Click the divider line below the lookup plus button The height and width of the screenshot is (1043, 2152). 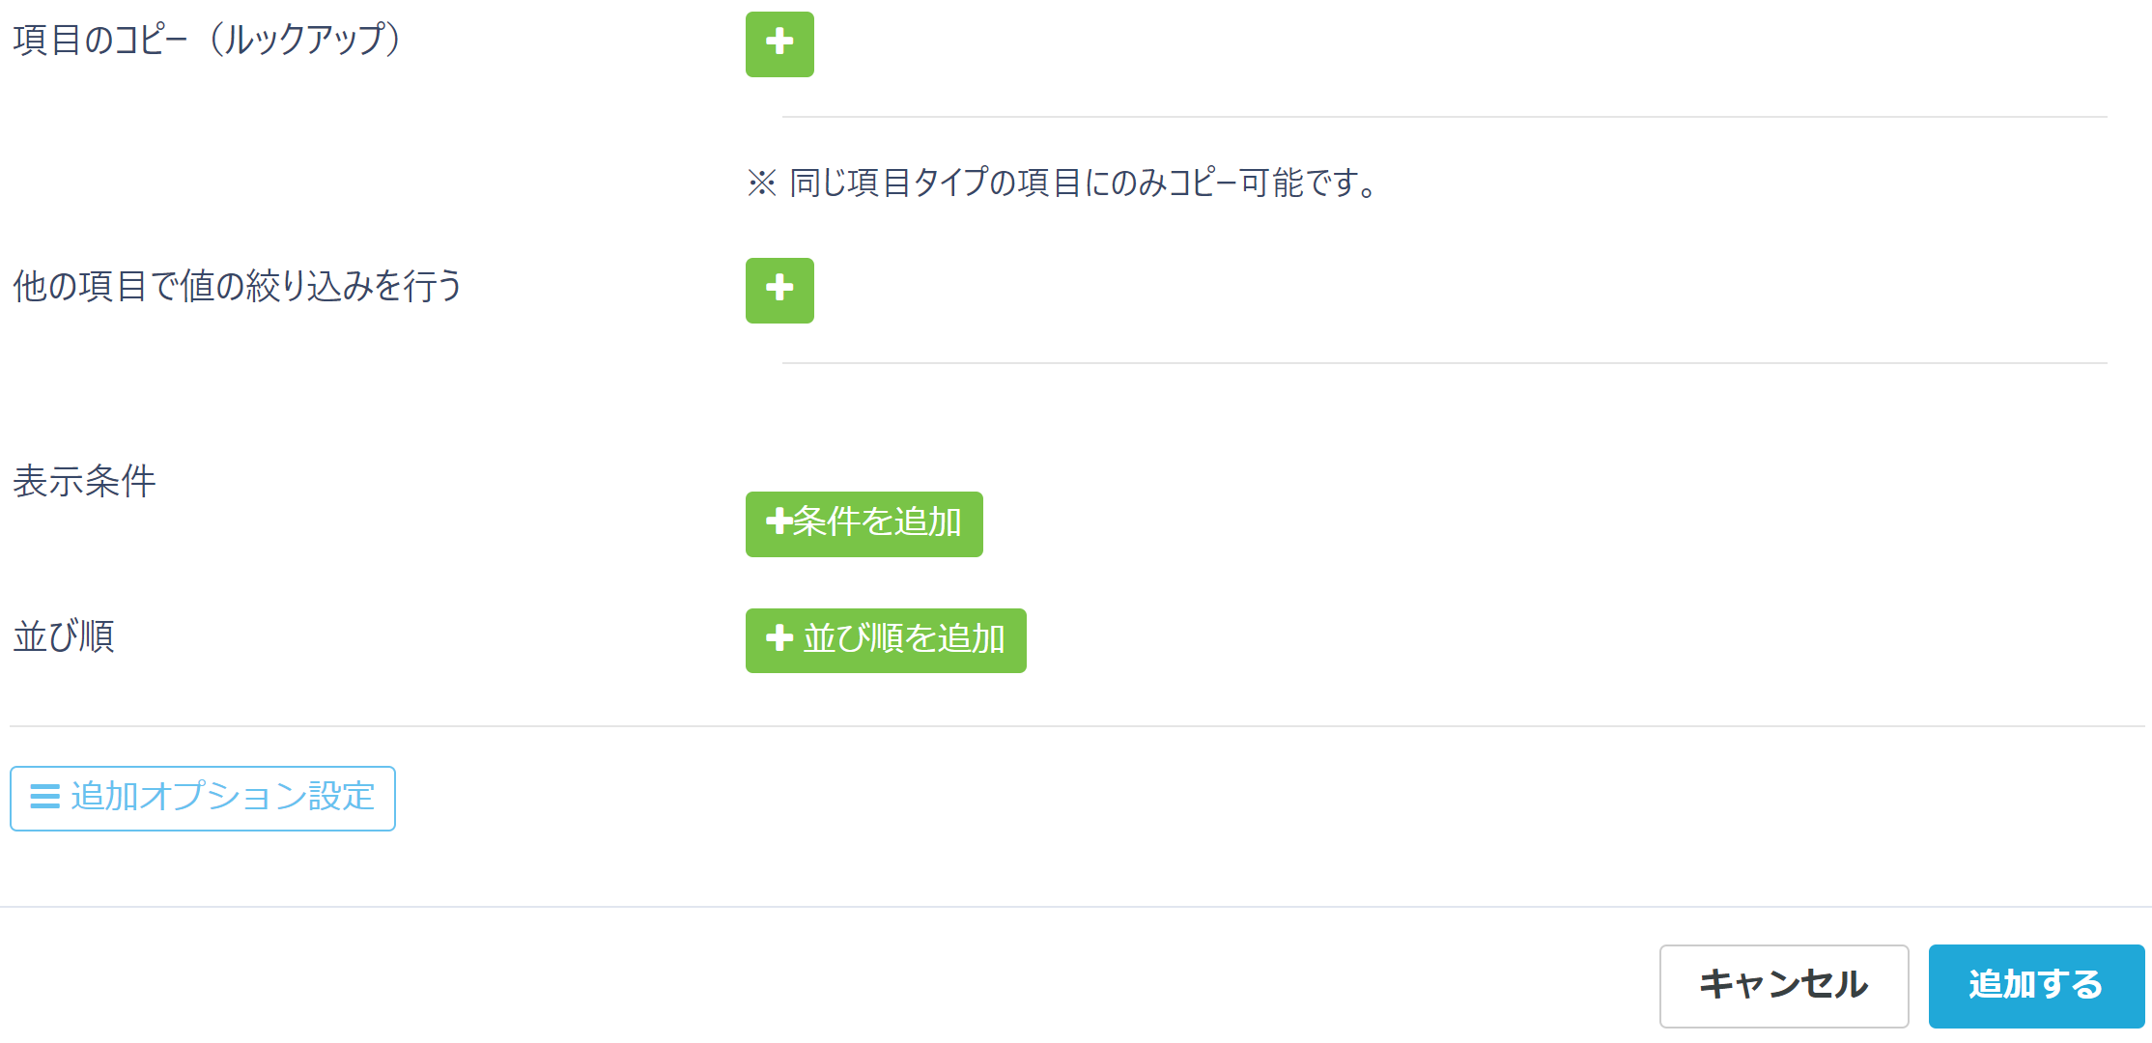[x=1444, y=117]
